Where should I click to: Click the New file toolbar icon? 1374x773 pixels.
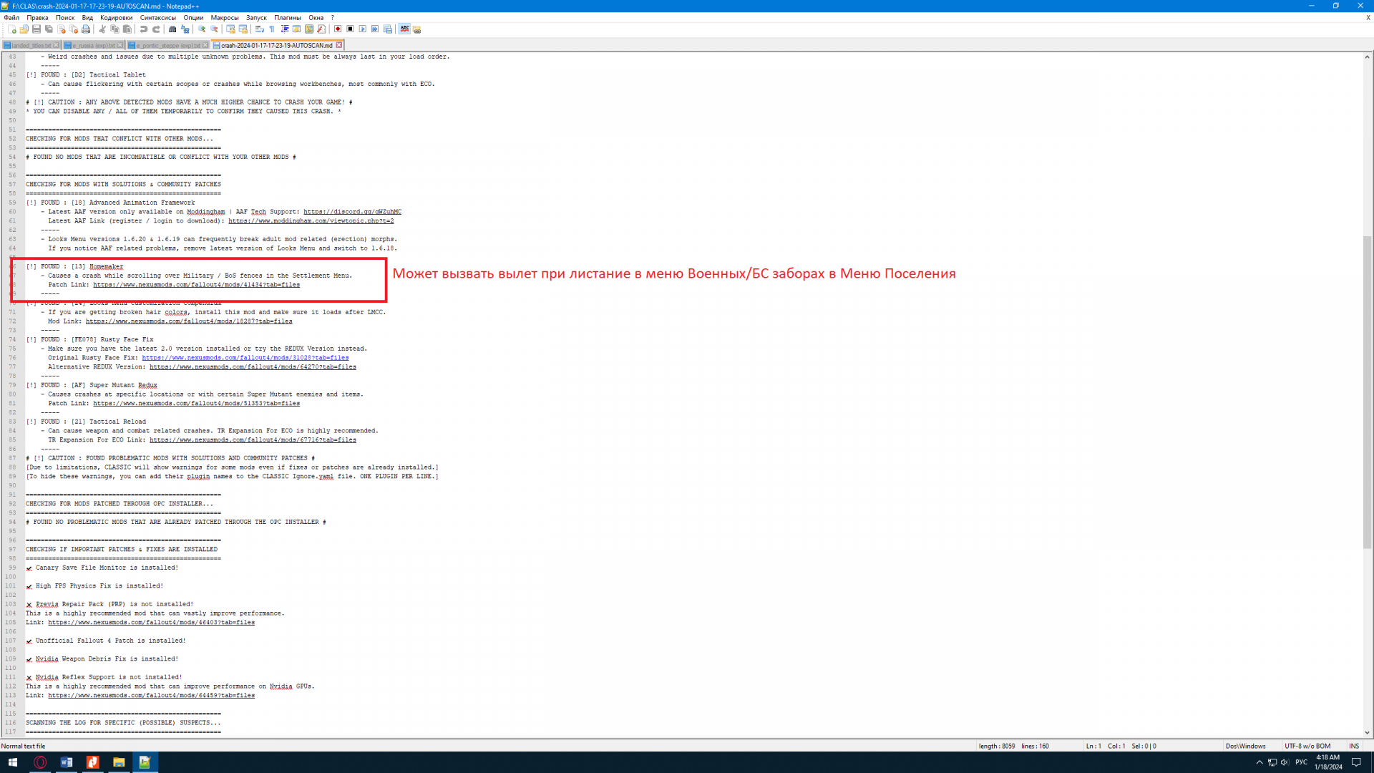click(12, 29)
